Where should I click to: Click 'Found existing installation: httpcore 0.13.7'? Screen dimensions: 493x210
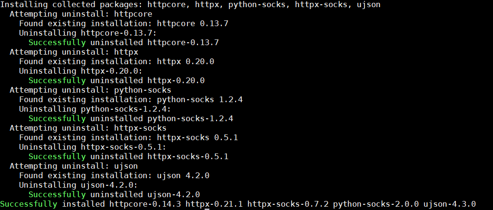(124, 24)
